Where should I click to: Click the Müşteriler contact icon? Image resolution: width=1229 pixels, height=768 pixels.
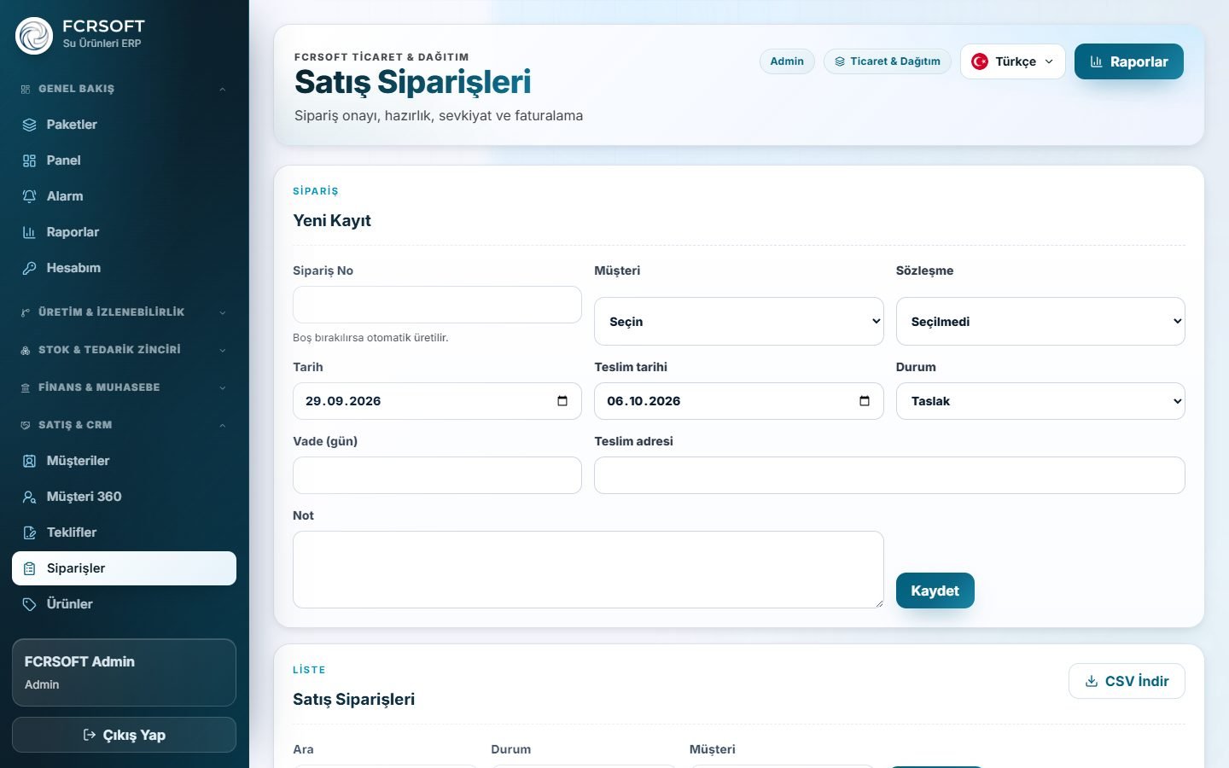point(29,461)
